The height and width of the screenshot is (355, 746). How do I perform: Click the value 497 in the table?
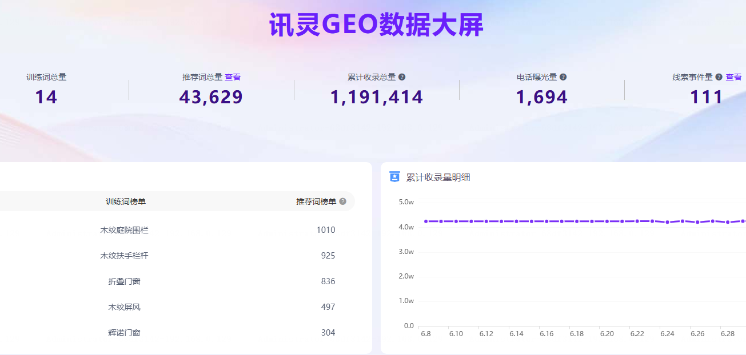pyautogui.click(x=328, y=307)
